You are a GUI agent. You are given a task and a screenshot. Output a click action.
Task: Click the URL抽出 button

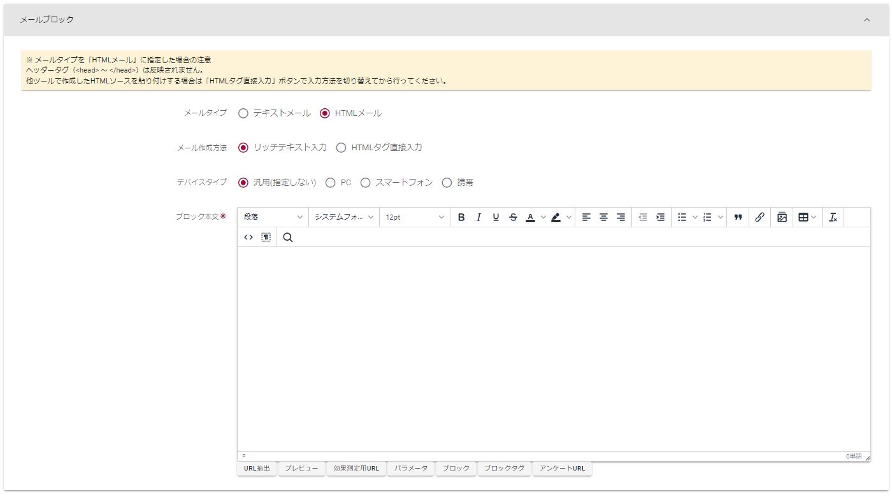pos(257,469)
